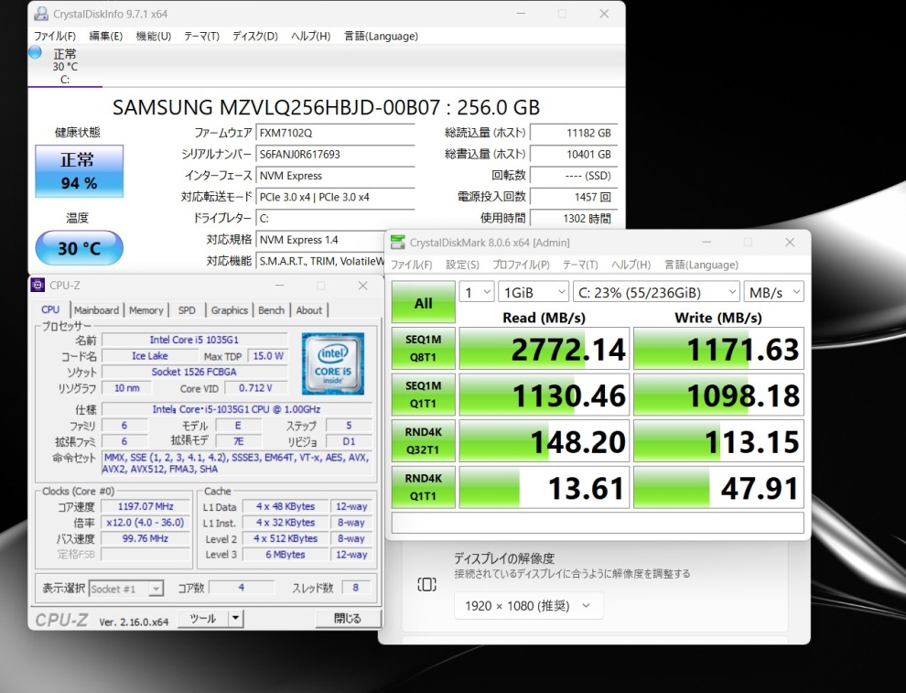Open ヘルプ(H) menu in CrystalDiskMark

[x=631, y=265]
